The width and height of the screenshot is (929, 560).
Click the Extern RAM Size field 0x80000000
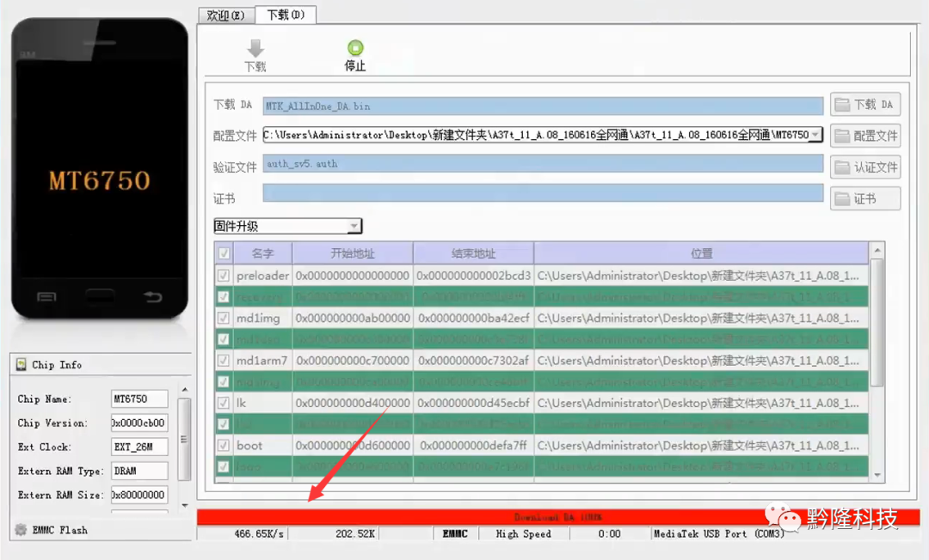click(139, 495)
